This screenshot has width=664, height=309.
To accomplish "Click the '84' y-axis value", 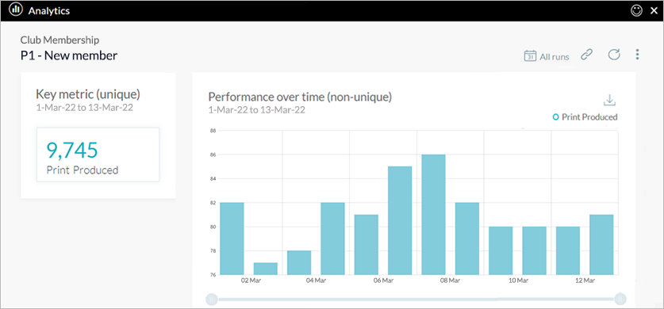I will (x=213, y=179).
